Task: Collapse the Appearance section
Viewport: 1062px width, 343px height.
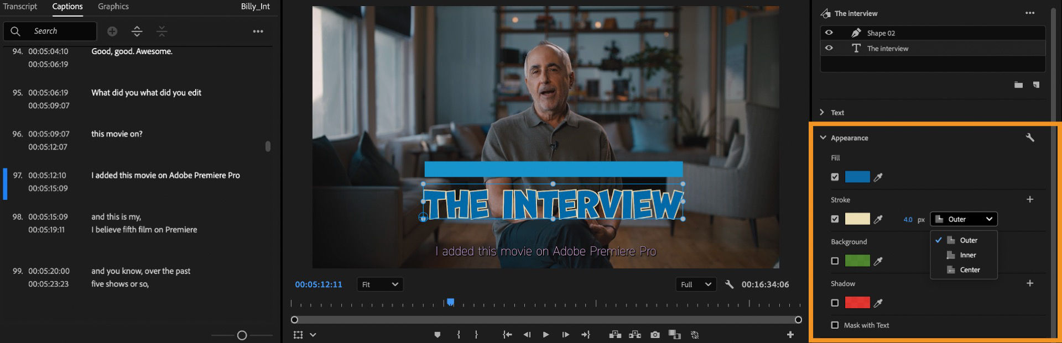Action: click(822, 138)
